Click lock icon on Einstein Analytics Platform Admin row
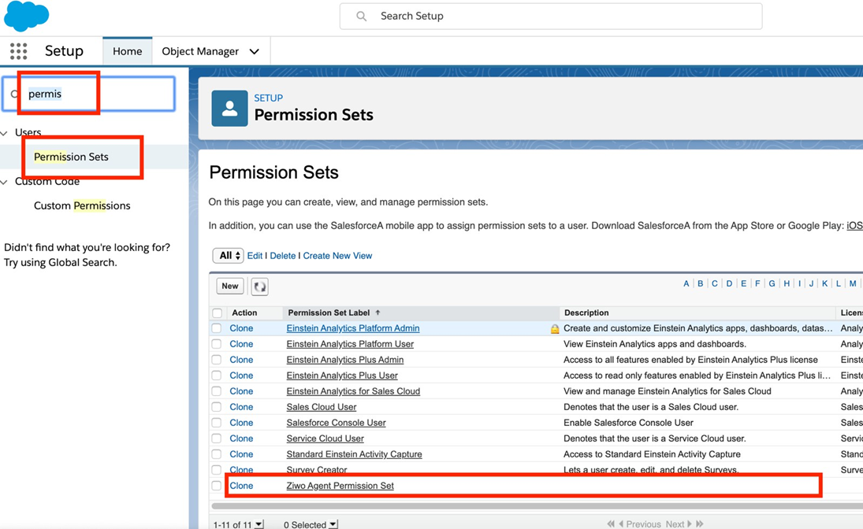Screen dimensions: 863x529 (x=555, y=329)
